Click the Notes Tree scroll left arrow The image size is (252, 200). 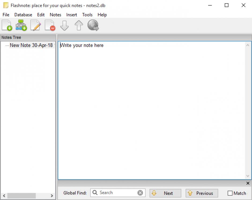(x=4, y=196)
